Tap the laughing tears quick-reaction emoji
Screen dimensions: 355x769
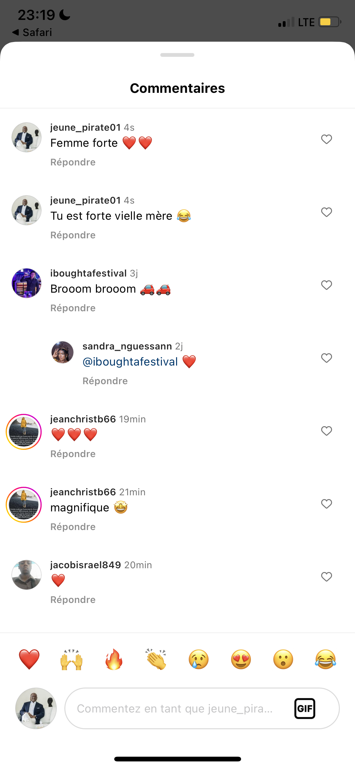tap(326, 659)
